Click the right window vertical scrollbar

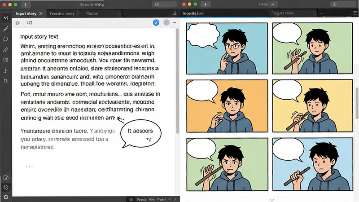click(357, 103)
